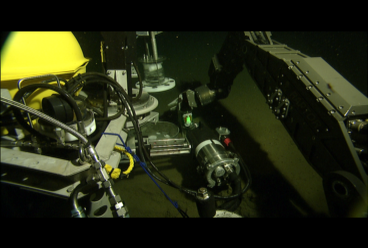Select the round dish on the metal tray
This screenshot has height=248, width=368.
[162, 130]
